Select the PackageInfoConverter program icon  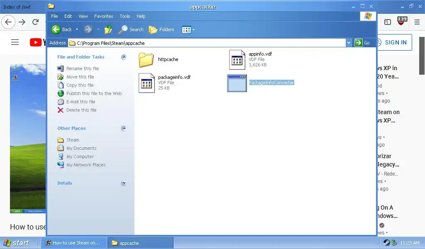click(237, 83)
